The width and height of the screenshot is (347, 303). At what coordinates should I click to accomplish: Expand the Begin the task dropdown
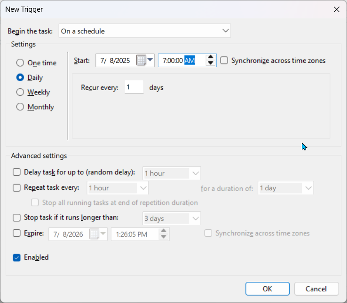pos(145,31)
